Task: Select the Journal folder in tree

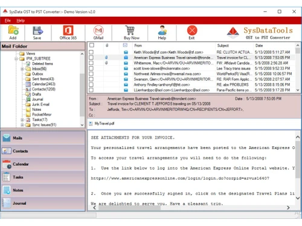Action: click(x=37, y=99)
